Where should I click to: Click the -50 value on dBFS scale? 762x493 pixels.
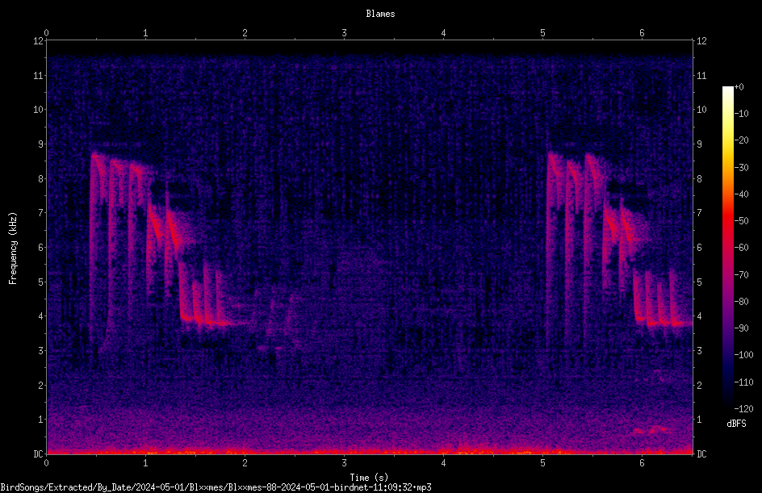pos(741,220)
